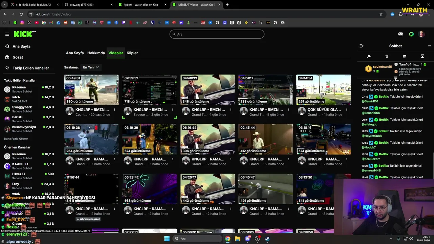Image resolution: width=434 pixels, height=244 pixels.
Task: Open the user profile avatar menu
Action: (421, 34)
